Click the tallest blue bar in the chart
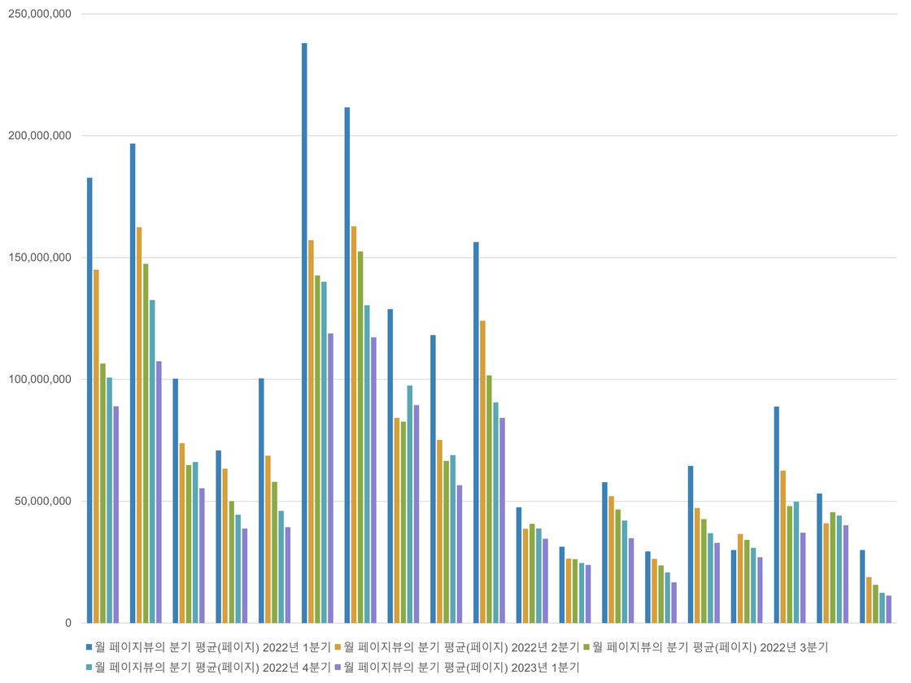 304,333
